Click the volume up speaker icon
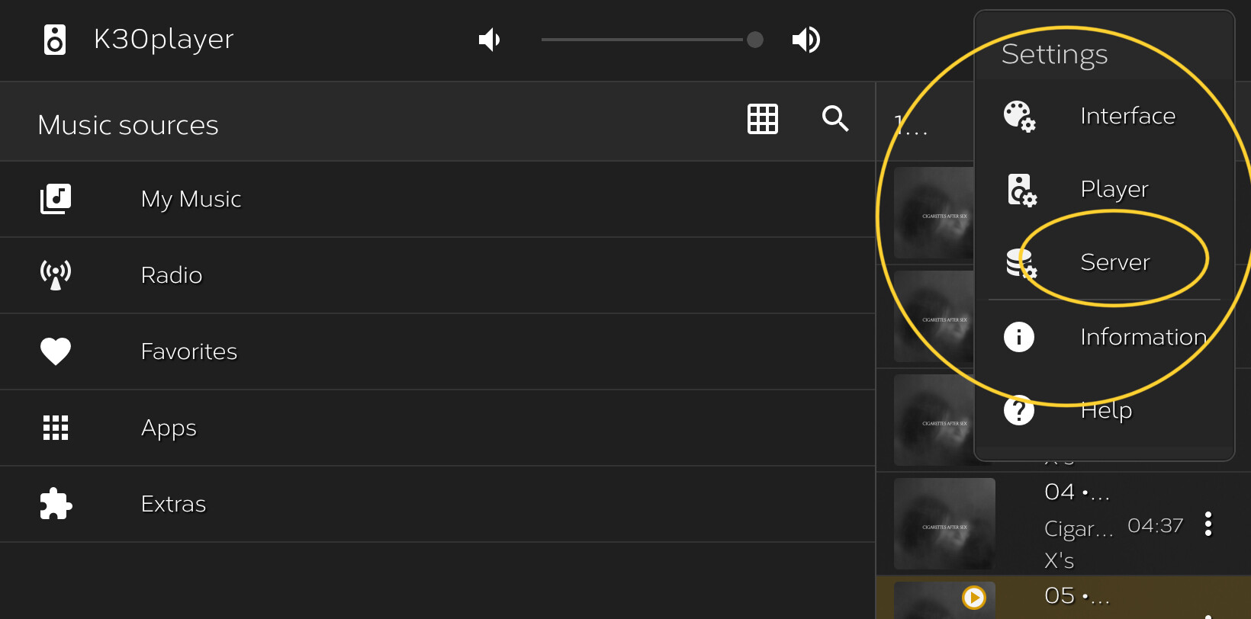Image resolution: width=1251 pixels, height=619 pixels. point(806,40)
